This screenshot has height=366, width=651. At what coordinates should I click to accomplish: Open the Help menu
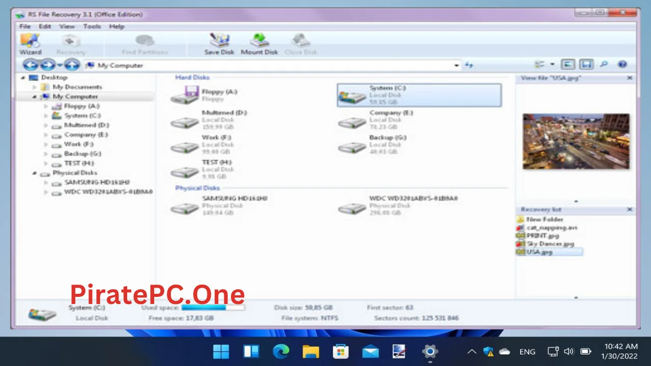[x=117, y=26]
